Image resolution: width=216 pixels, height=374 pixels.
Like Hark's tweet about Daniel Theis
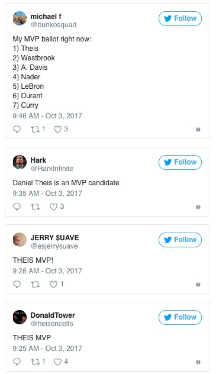[x=53, y=207]
